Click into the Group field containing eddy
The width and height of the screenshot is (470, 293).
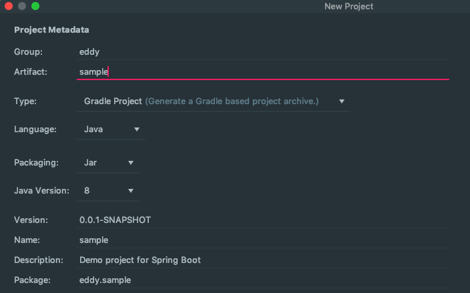coord(260,51)
